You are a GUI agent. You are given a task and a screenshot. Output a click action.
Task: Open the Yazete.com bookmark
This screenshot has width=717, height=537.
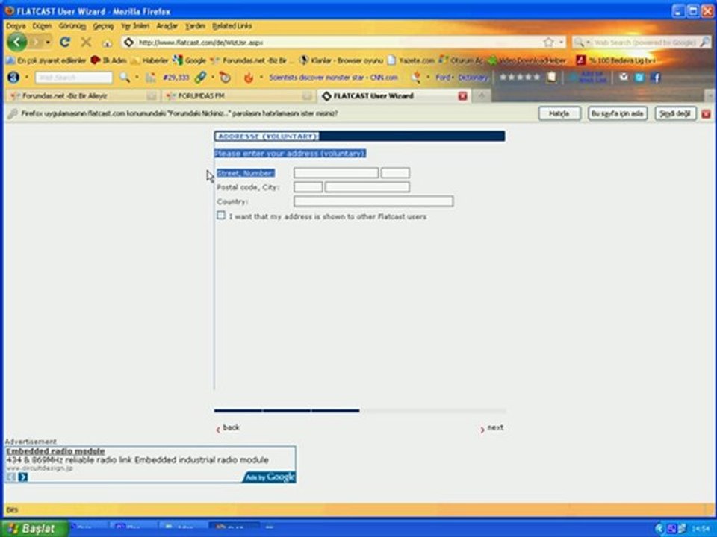411,60
